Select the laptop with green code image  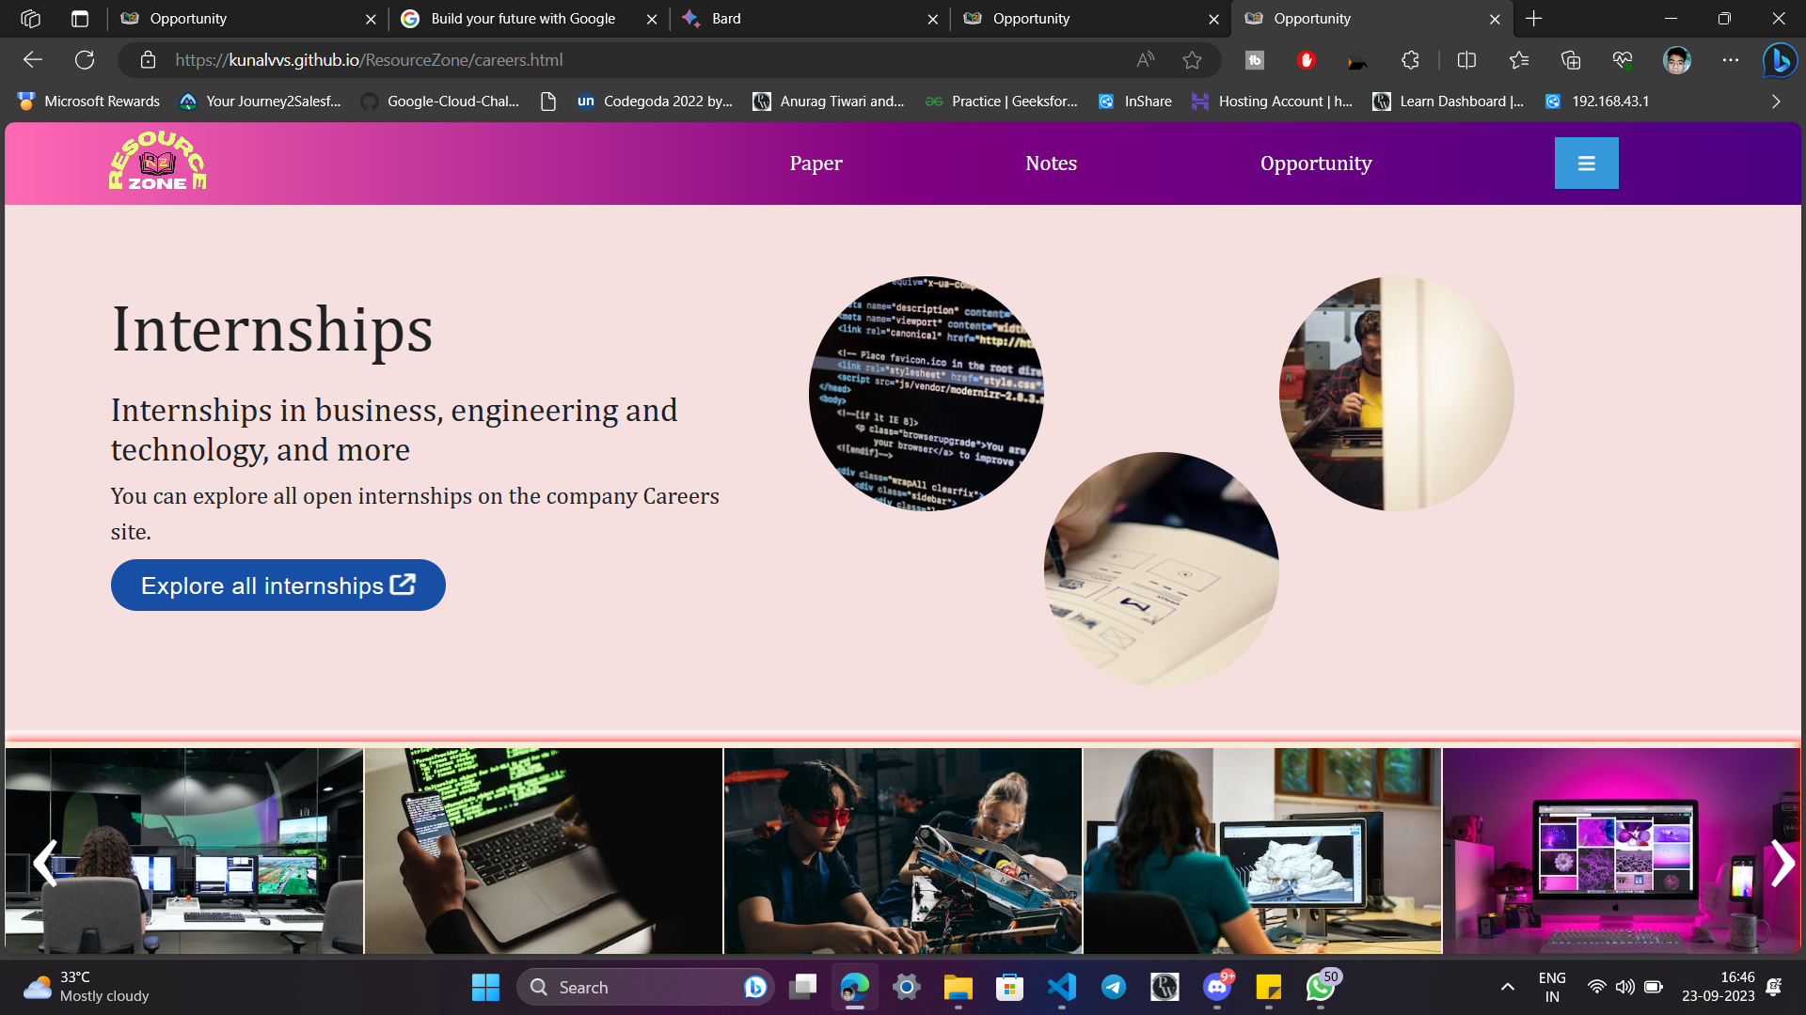tap(544, 851)
